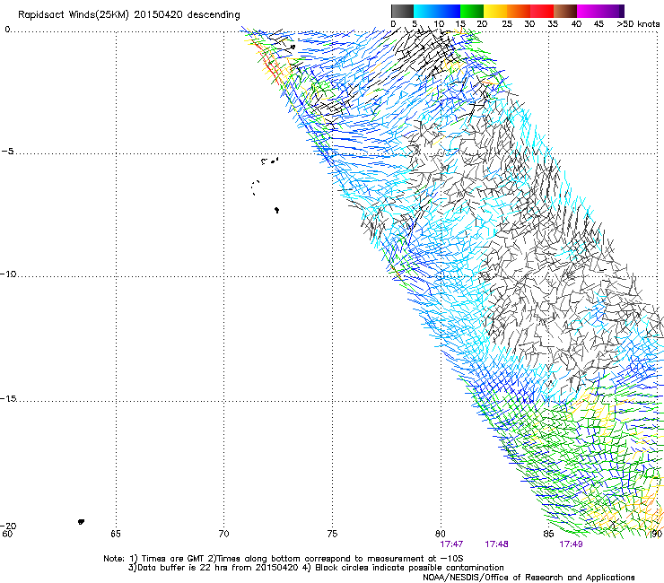Screen dimensions: 664x583
Task: Click the longitude label '85'
Action: [548, 534]
